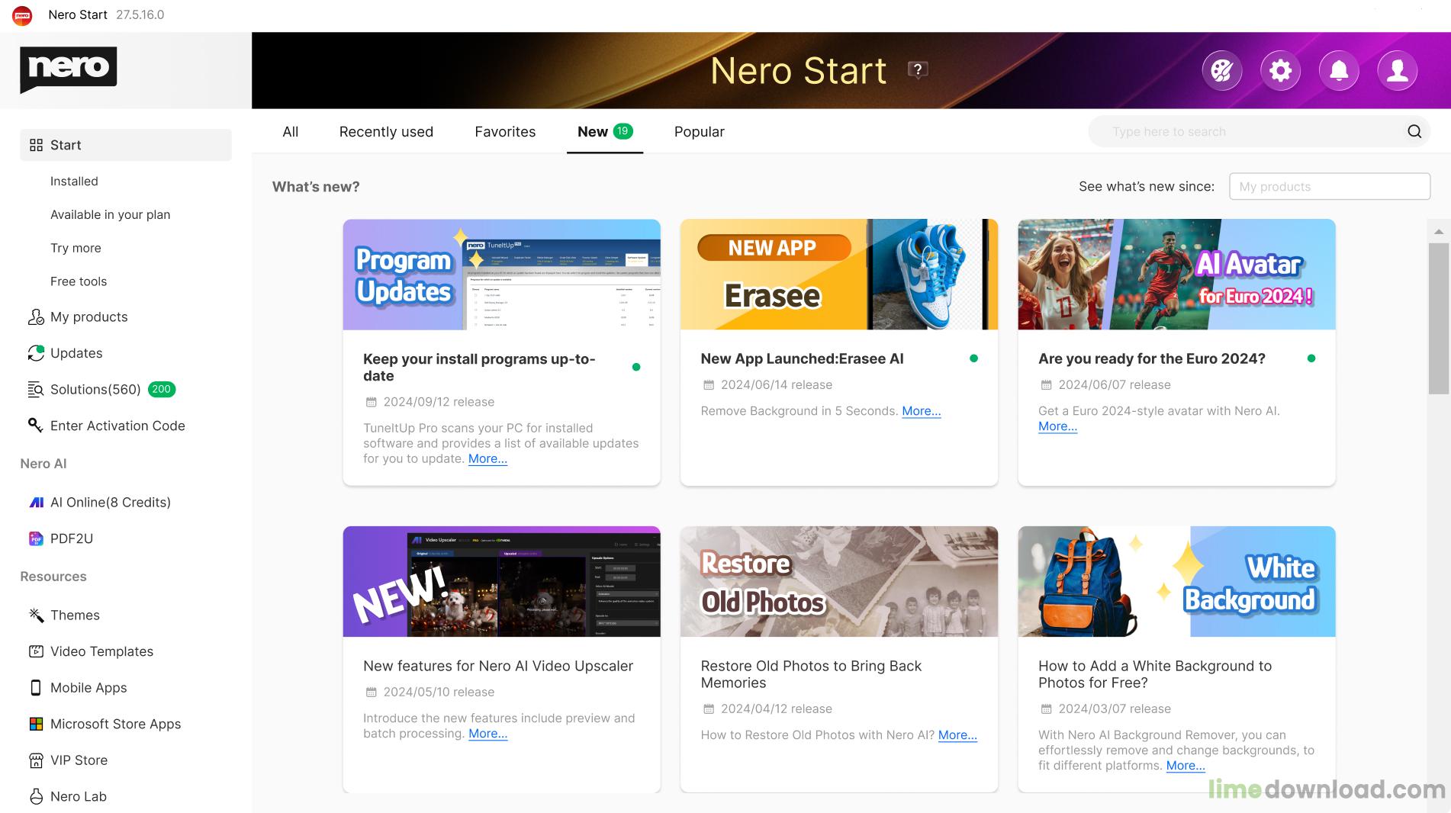Click 'Are you ready for the Euro 2024?' title
1451x813 pixels.
(x=1152, y=359)
